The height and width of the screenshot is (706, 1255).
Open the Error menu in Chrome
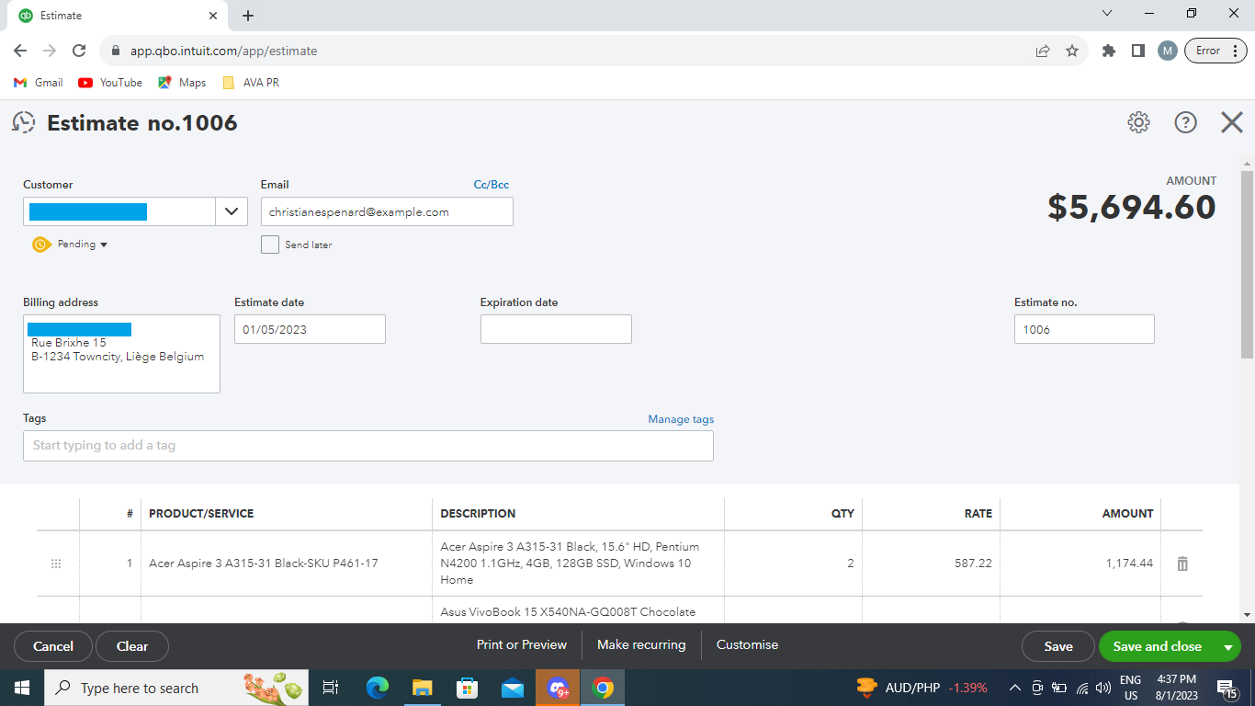click(x=1215, y=51)
